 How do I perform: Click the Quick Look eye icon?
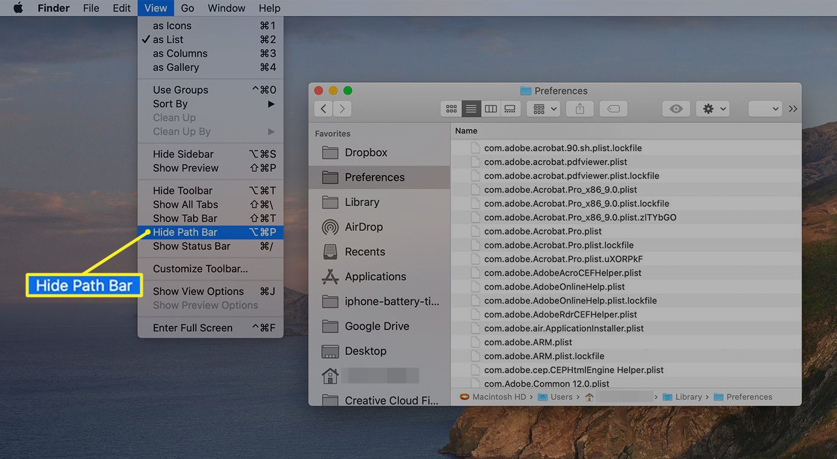pyautogui.click(x=676, y=109)
